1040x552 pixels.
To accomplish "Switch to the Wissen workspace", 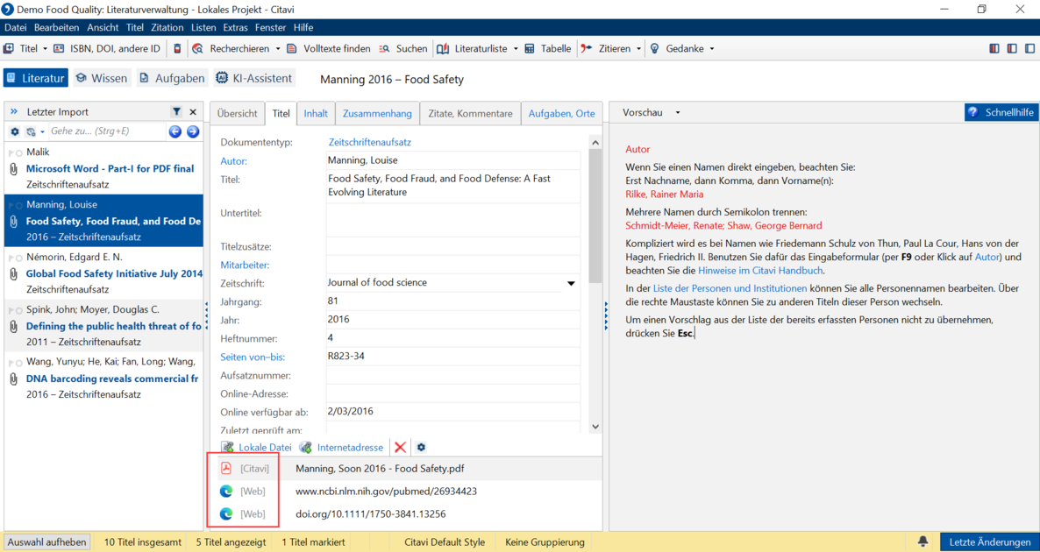I will [102, 78].
